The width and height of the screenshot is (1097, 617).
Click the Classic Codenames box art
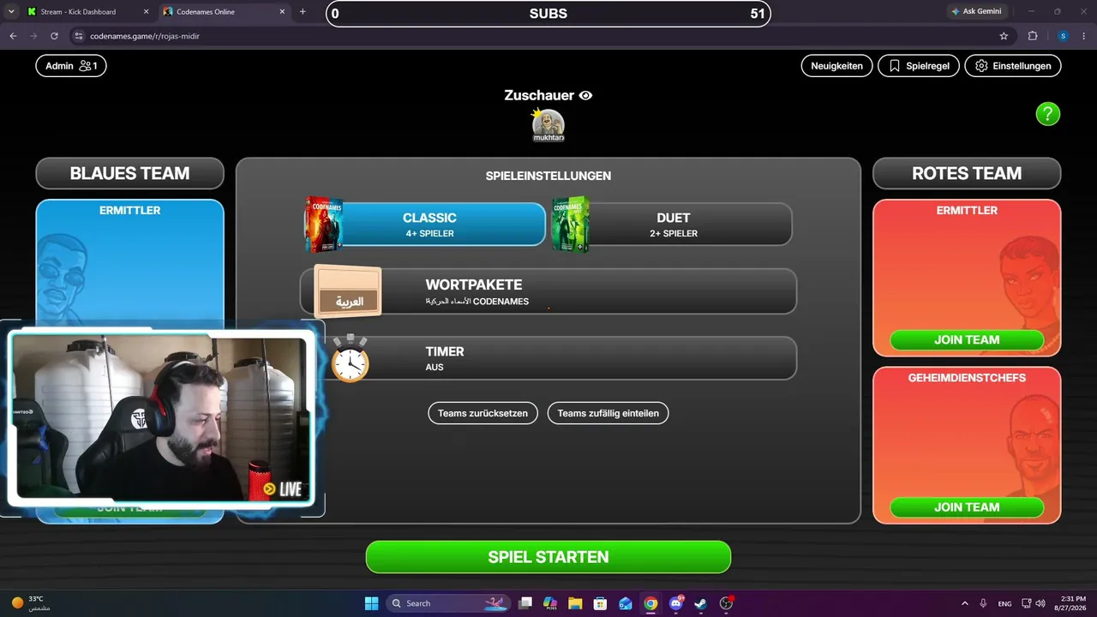coord(324,225)
